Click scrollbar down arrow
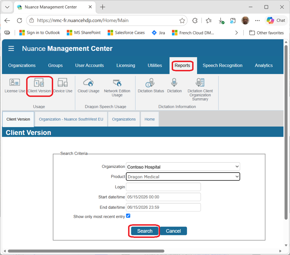 [286, 245]
